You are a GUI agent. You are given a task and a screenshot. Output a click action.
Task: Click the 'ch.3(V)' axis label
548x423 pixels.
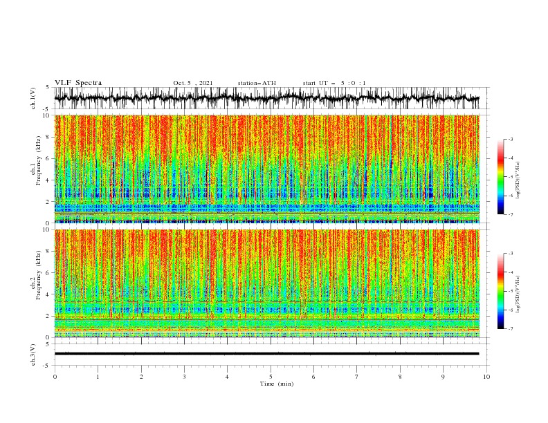[x=33, y=355]
